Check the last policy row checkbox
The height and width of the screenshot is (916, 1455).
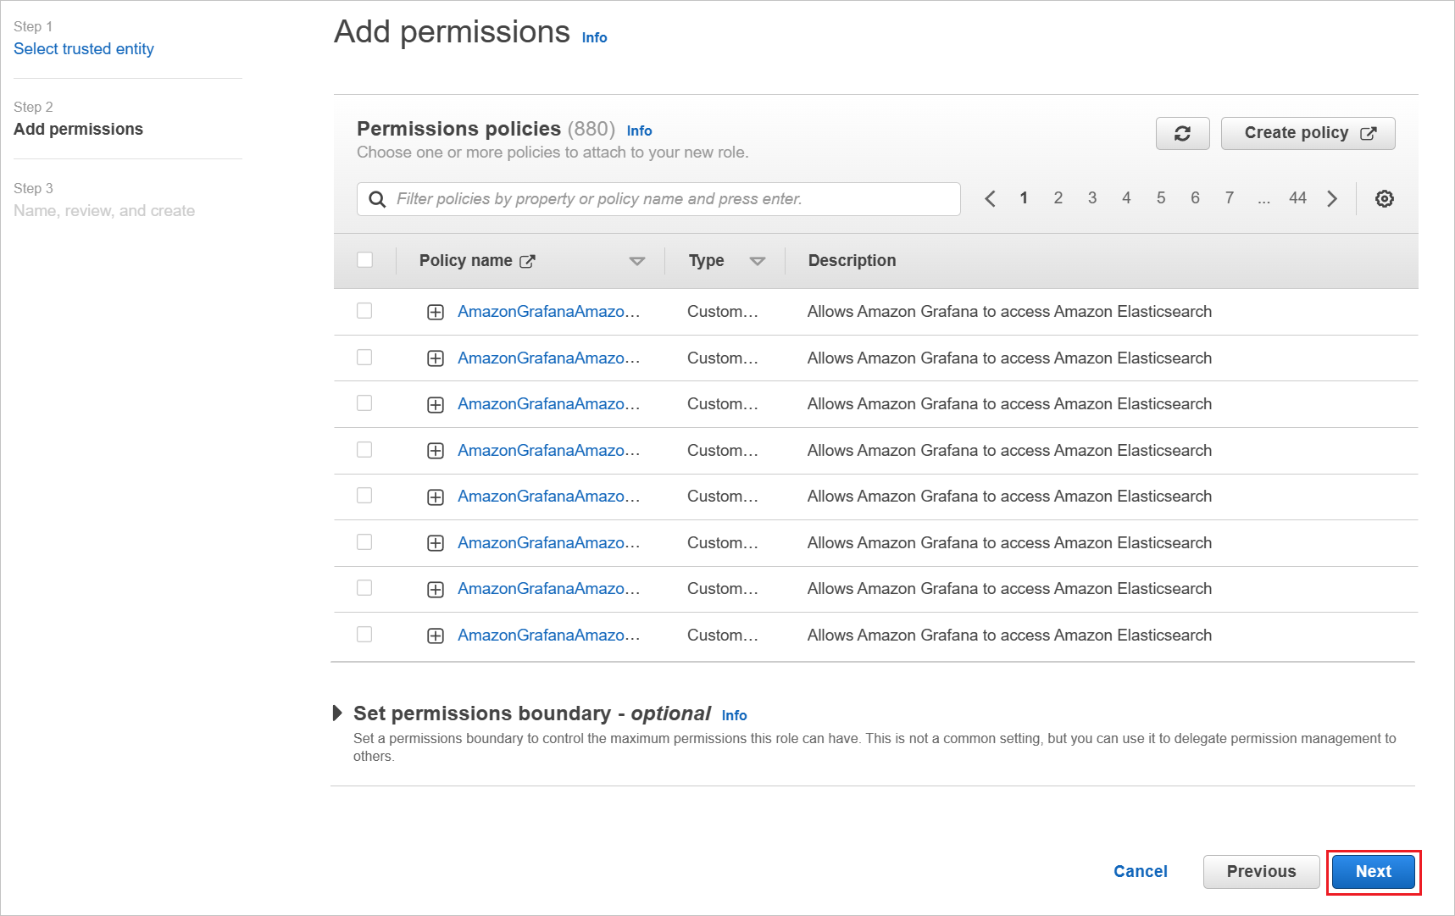pos(364,634)
